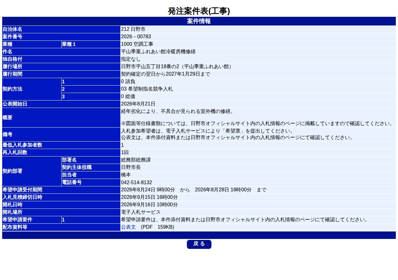Click the value 日野市長
The image size is (398, 280).
[x=131, y=167]
